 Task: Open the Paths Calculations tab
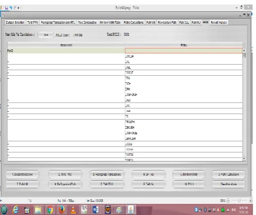134,22
